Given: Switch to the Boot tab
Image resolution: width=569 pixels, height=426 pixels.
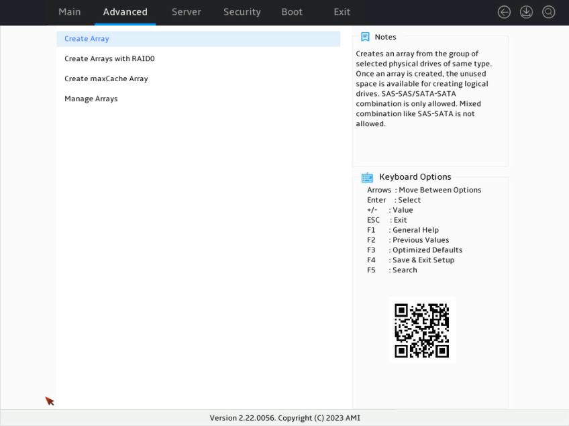Looking at the screenshot, I should tap(292, 12).
